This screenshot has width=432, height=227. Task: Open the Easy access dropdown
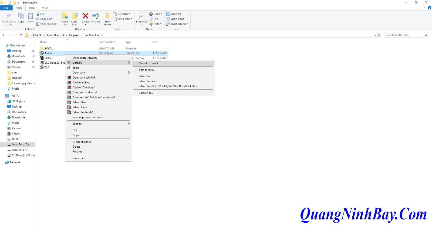(123, 19)
